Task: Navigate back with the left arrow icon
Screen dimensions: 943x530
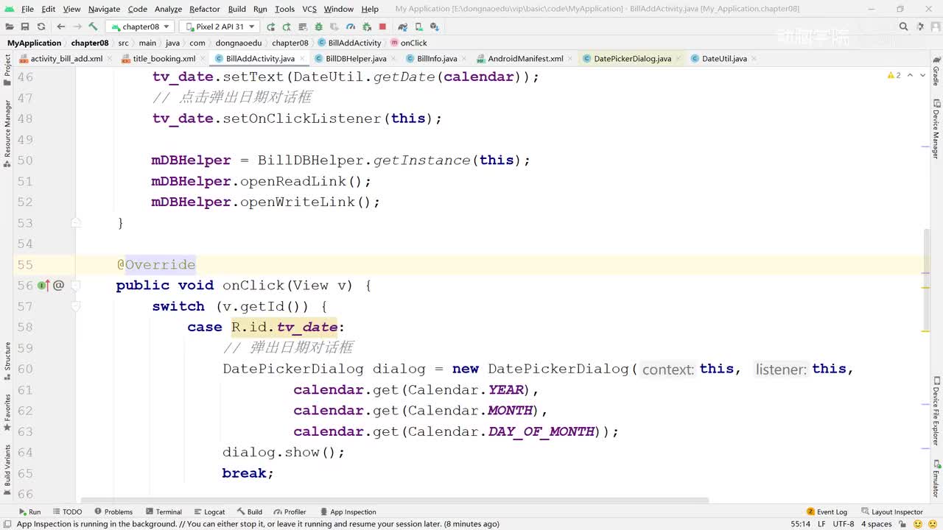Action: tap(61, 26)
